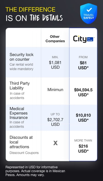Click the Medical Expenses Insurance row label
Screen dimensions: 103x181
[19, 113]
